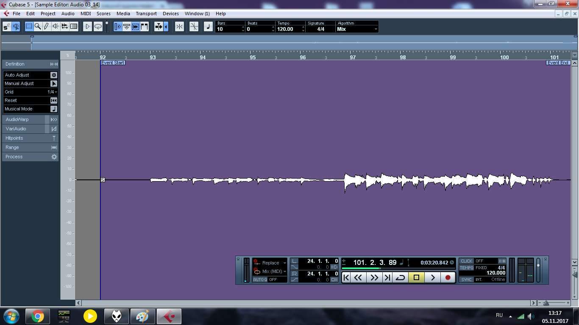Open the Transport menu
Viewport: 579px width, 325px height.
tap(146, 14)
